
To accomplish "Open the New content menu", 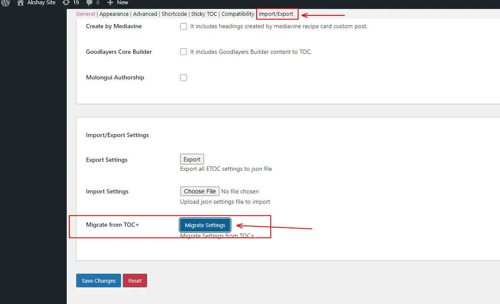I will 122,3.
